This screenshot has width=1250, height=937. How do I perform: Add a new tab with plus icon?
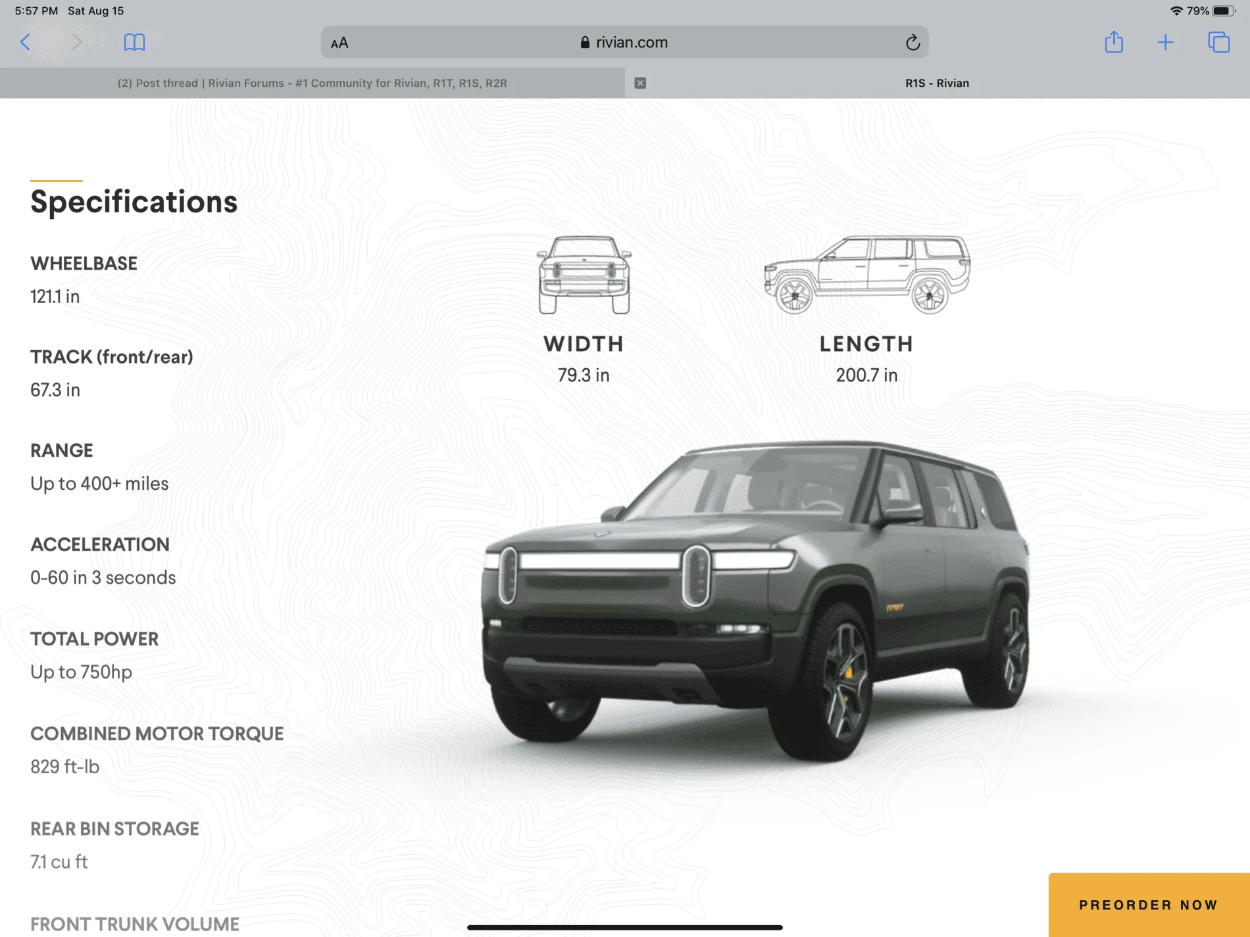1165,43
